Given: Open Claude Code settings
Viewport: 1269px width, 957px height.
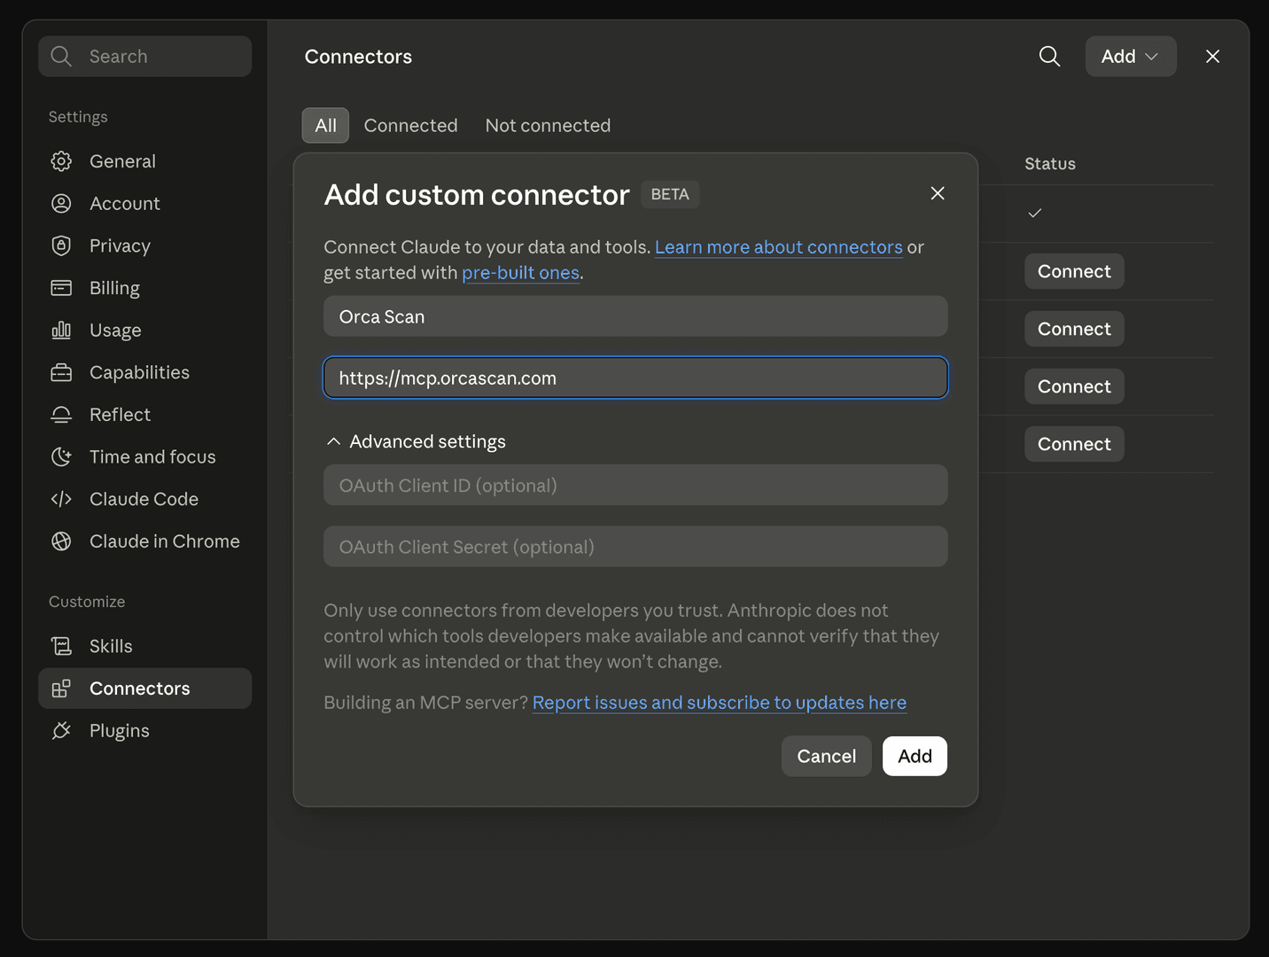Looking at the screenshot, I should (145, 499).
